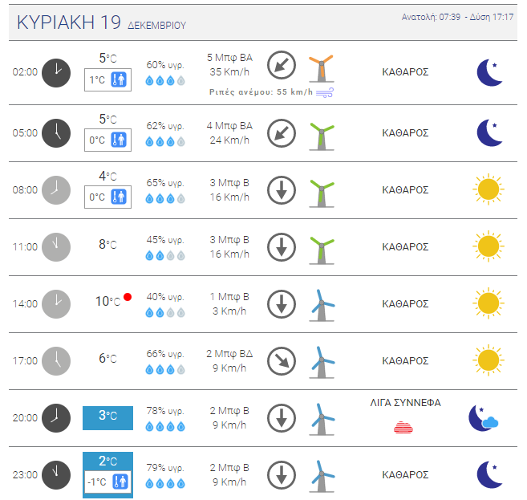Screen dimensions: 527x500
Task: Click the 4 Μπφ ΒΑ wind text
Action: pyautogui.click(x=229, y=126)
